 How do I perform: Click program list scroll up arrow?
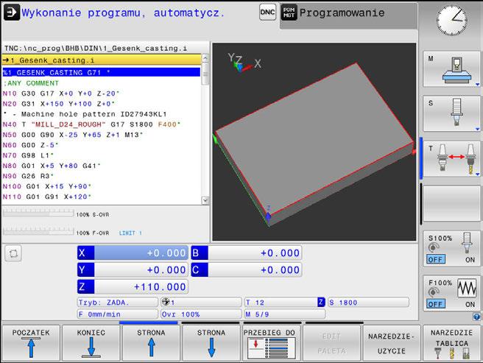205,58
